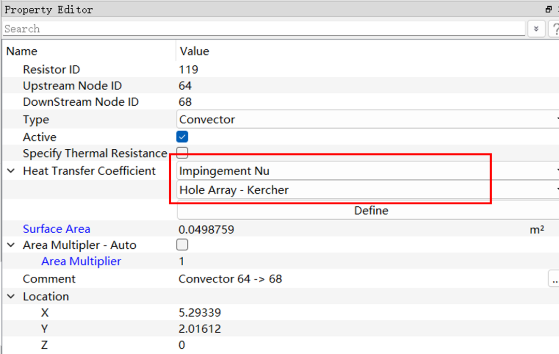Select the Upstream Node ID row label
The height and width of the screenshot is (354, 559).
coord(72,86)
